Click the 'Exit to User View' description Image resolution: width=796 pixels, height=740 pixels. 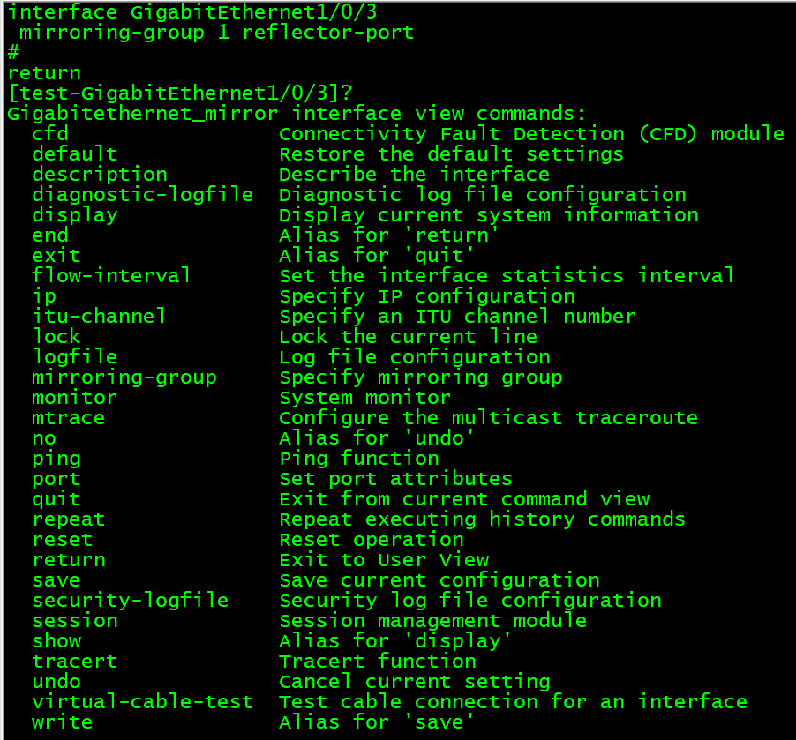384,560
